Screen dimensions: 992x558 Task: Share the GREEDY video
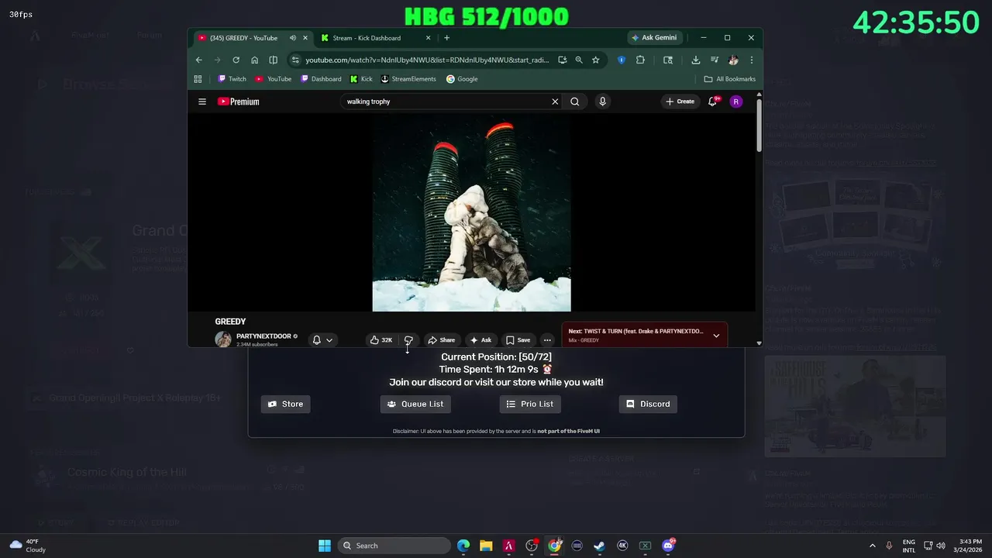[442, 340]
